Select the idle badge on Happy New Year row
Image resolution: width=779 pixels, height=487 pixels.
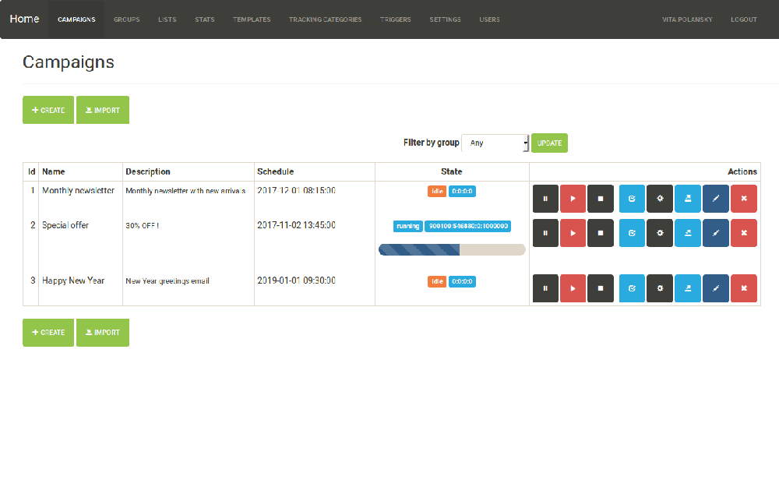[437, 281]
